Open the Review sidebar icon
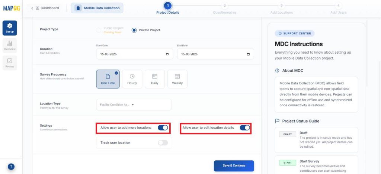 tap(10, 63)
